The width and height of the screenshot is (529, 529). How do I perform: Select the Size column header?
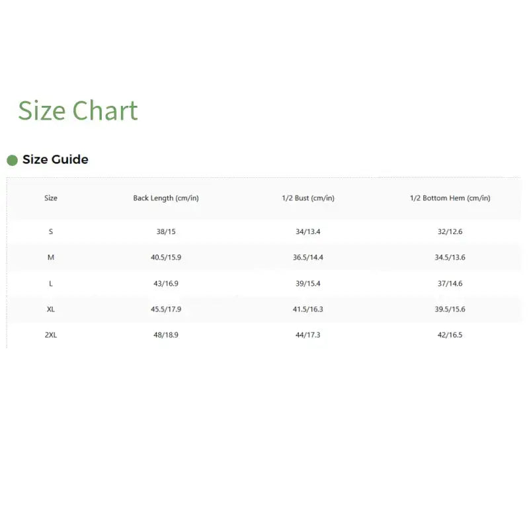tap(51, 198)
